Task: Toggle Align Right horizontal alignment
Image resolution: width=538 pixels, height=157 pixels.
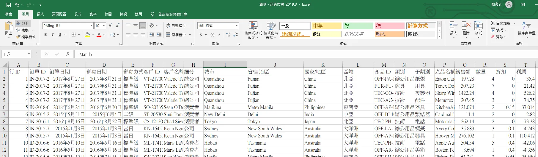Action: click(143, 35)
